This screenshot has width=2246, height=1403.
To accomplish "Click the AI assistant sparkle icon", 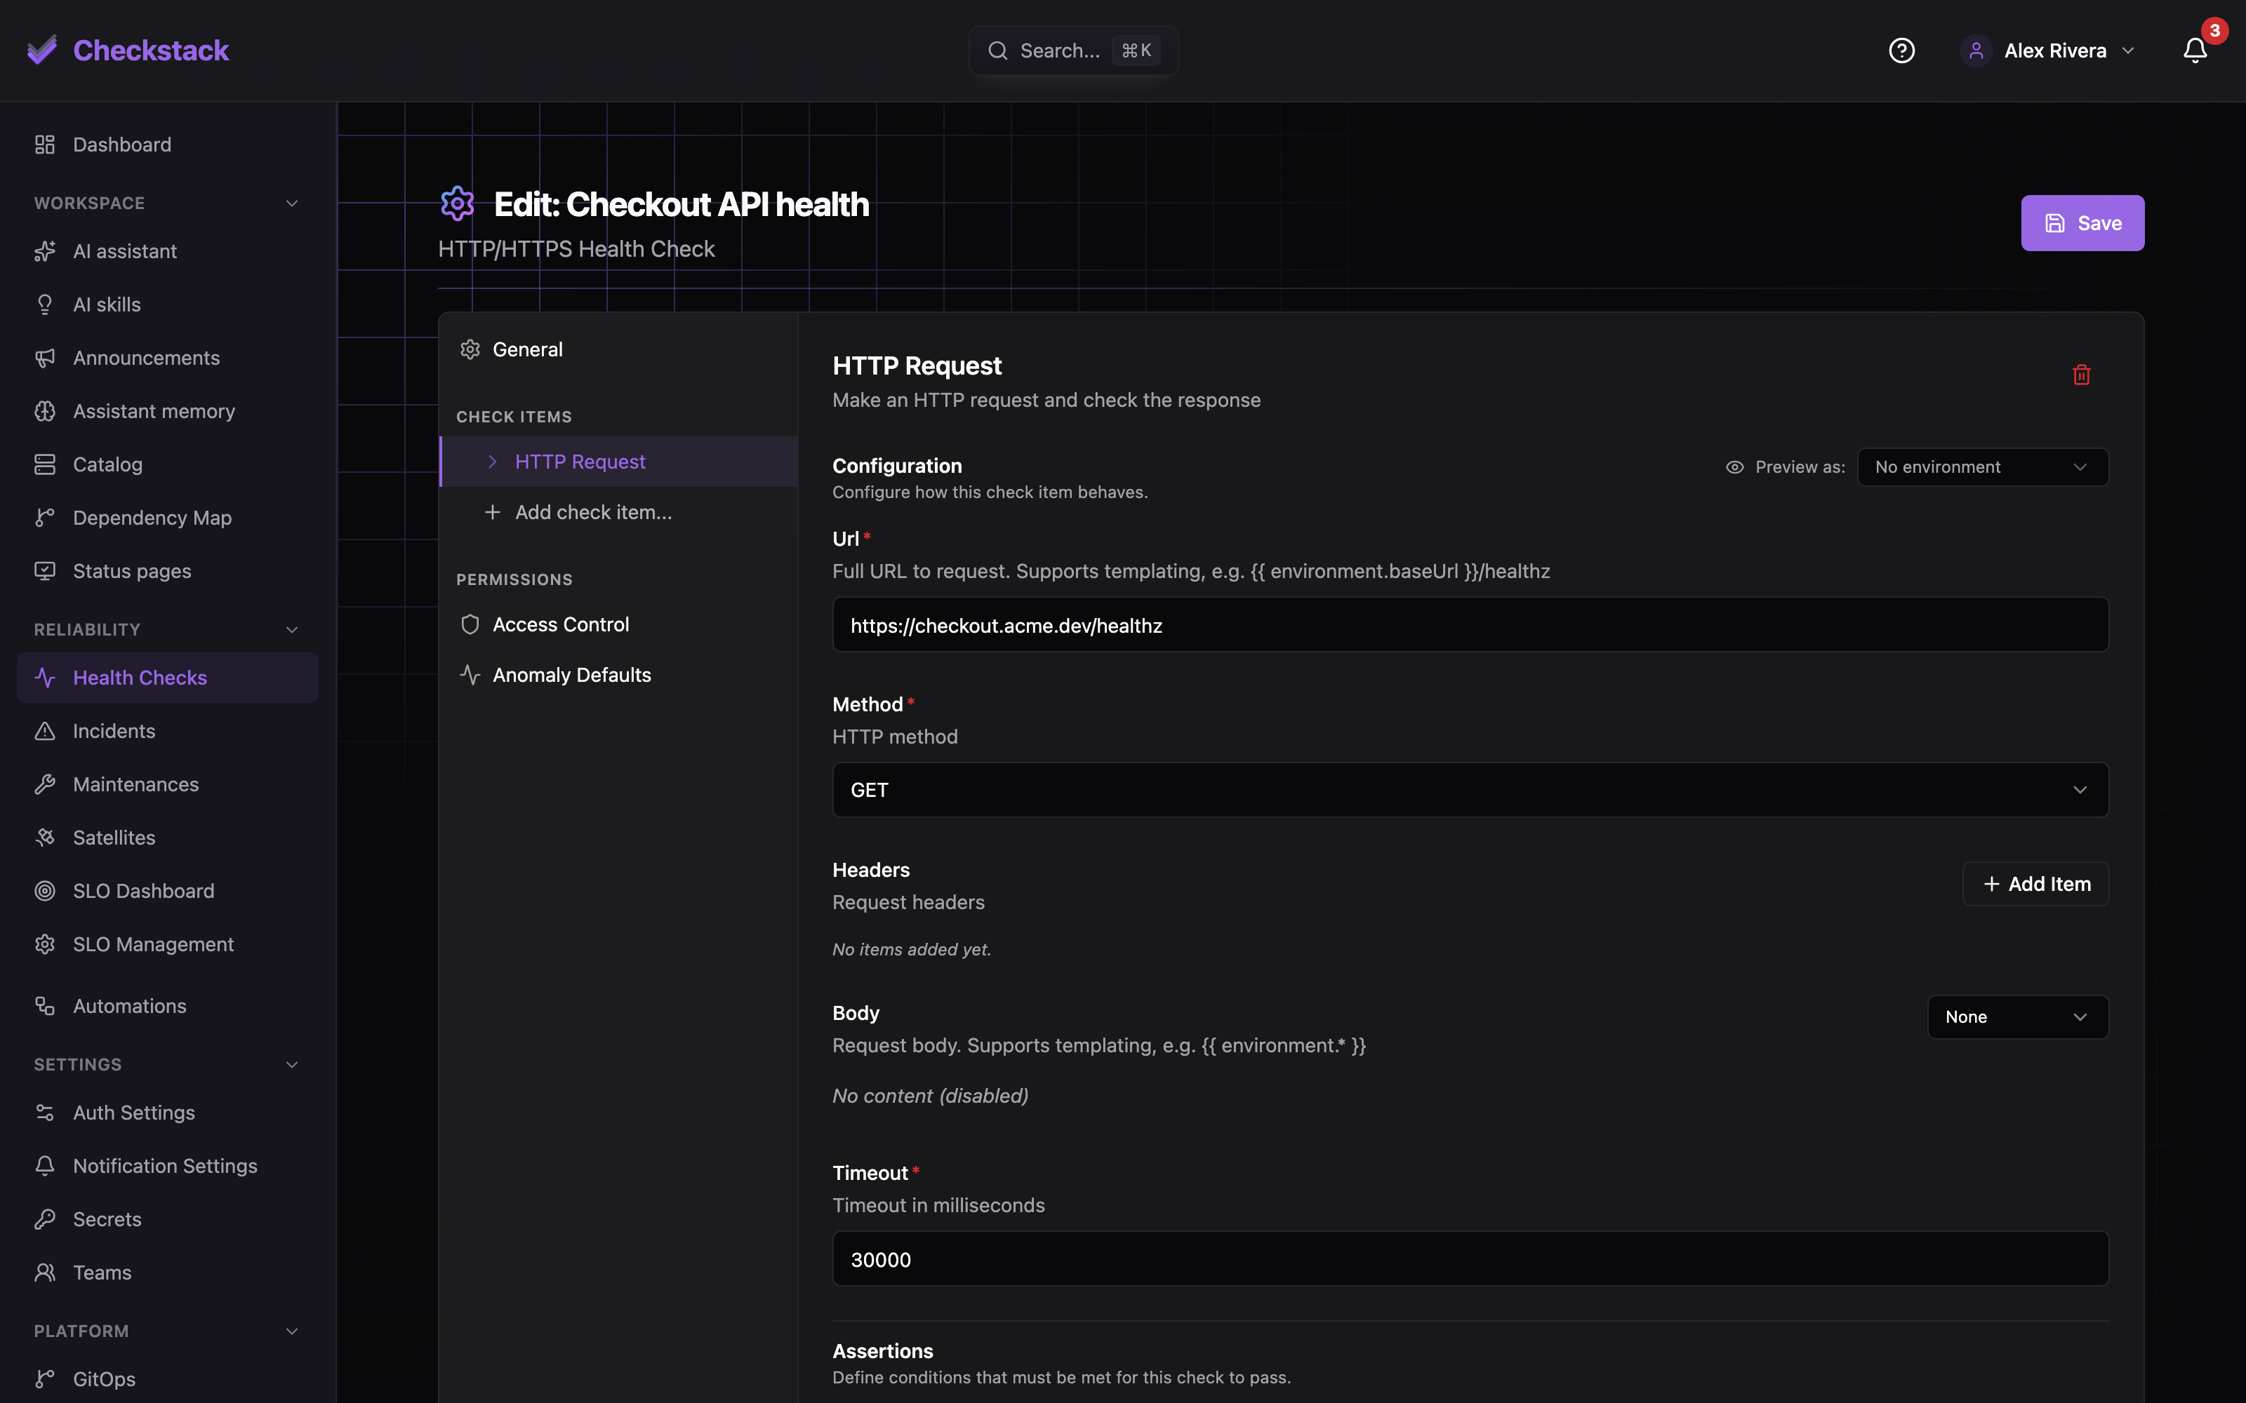I will point(44,251).
